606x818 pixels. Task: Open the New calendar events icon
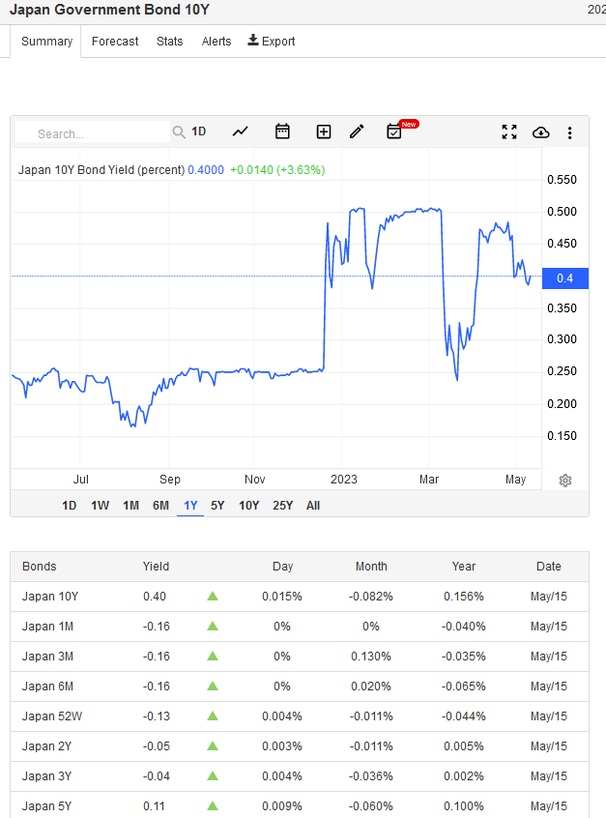click(x=393, y=131)
